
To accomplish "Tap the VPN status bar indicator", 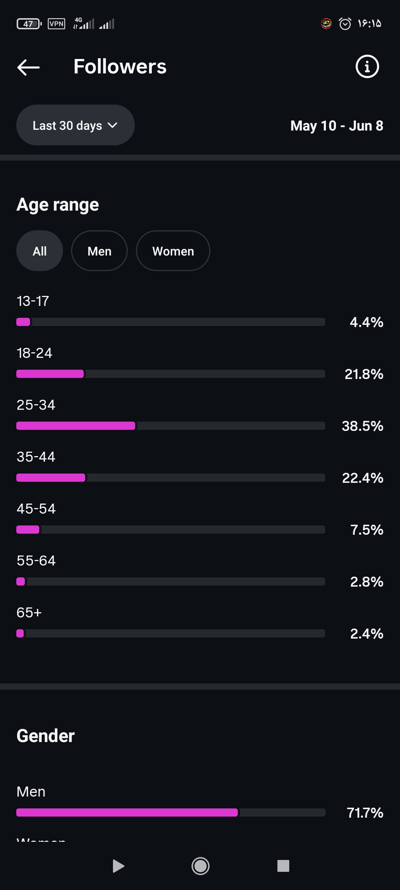I will coord(57,24).
